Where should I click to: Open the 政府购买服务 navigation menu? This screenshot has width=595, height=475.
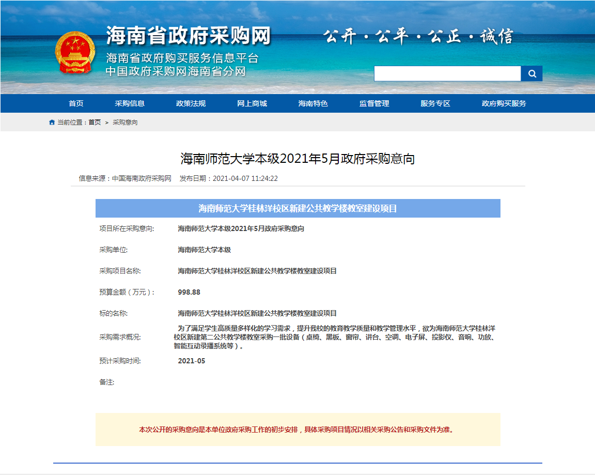click(x=504, y=103)
